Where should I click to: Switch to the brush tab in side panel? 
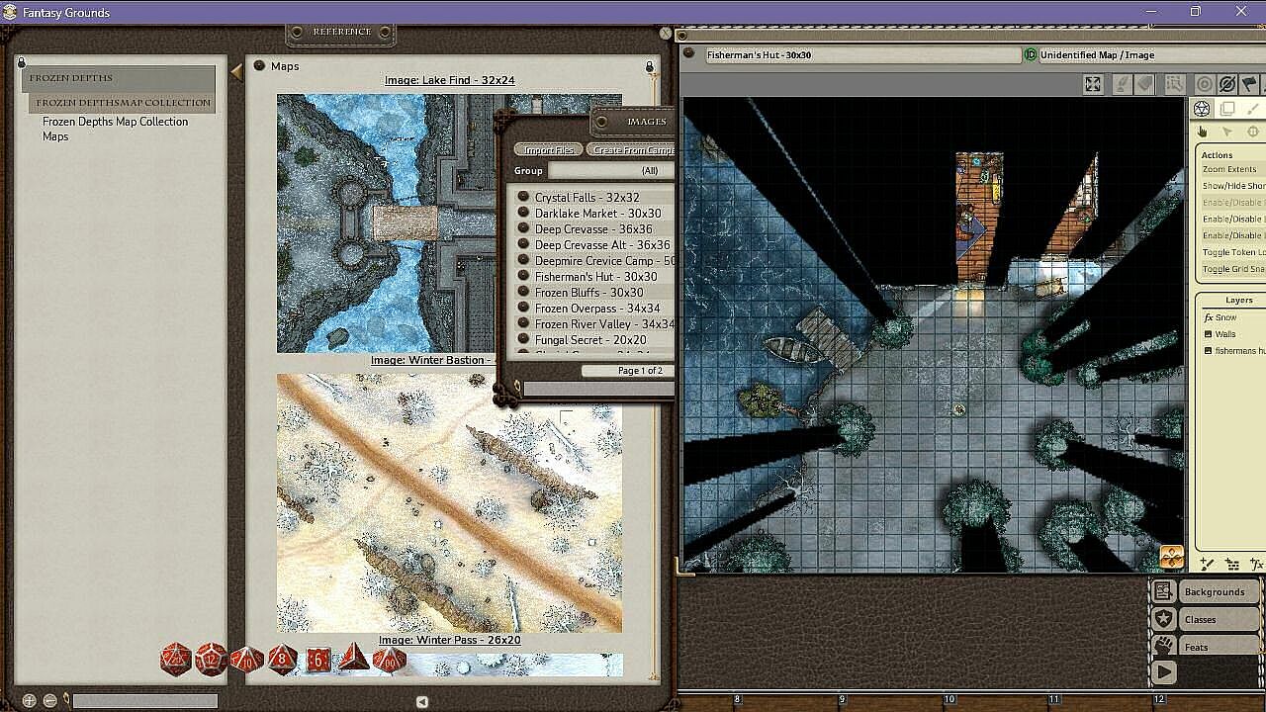[x=1252, y=109]
